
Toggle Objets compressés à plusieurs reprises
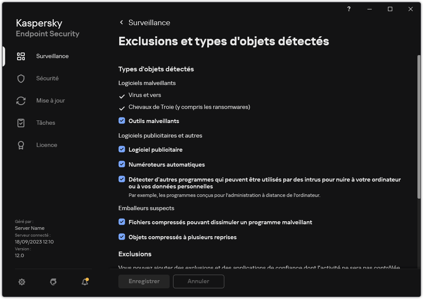pyautogui.click(x=122, y=237)
